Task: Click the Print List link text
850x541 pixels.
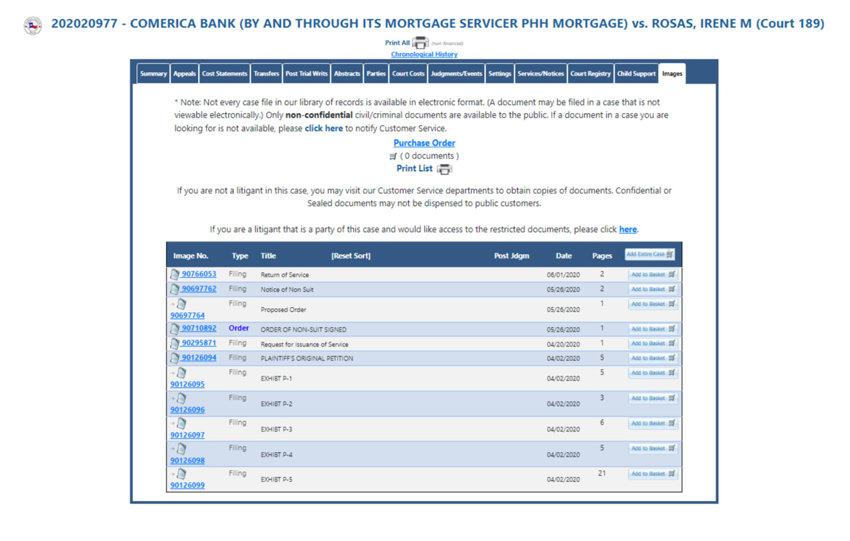Action: tap(415, 169)
